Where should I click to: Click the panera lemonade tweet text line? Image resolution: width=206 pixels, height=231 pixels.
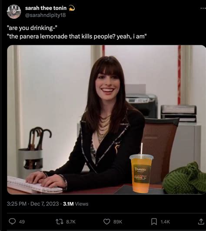coord(77,36)
